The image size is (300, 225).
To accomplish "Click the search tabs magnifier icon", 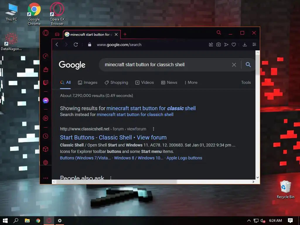I will pos(219,33).
